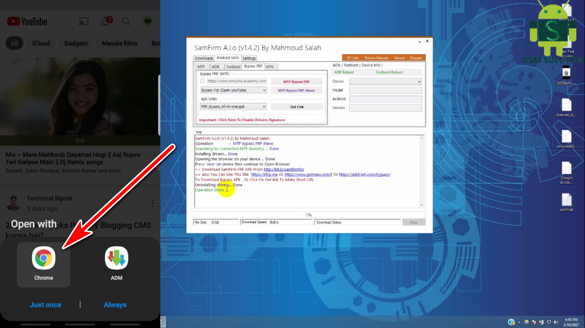Viewport: 585px width, 328px height.
Task: Expand the FRP_Bypass_All-in-one.apk dropdown
Action: [x=265, y=106]
